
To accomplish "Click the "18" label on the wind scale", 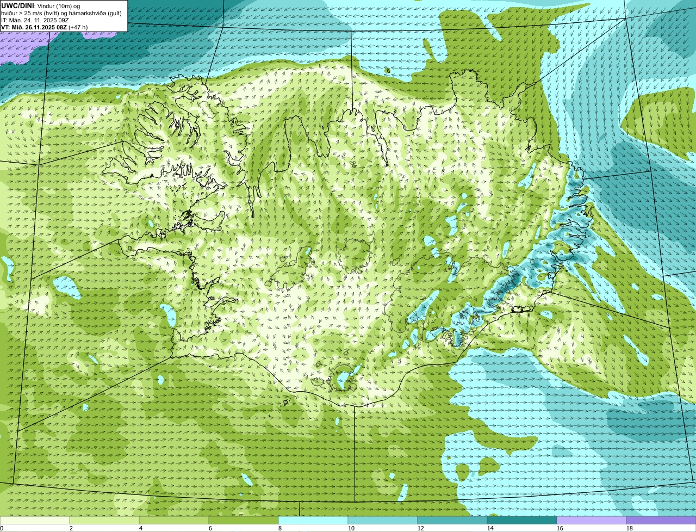I will tap(630, 528).
